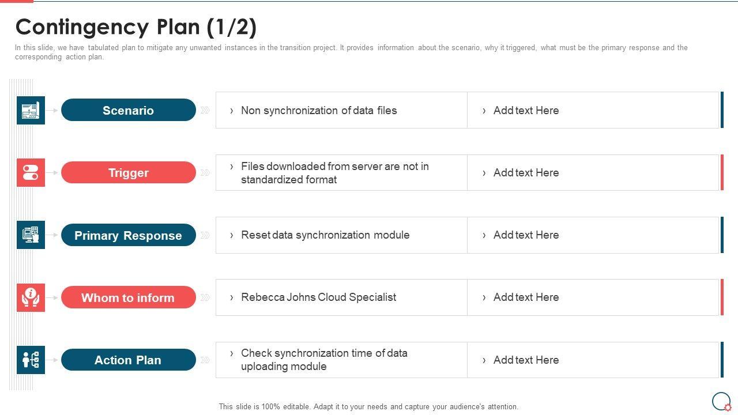Click the Whom to inform hands icon
738x415 pixels.
31,297
